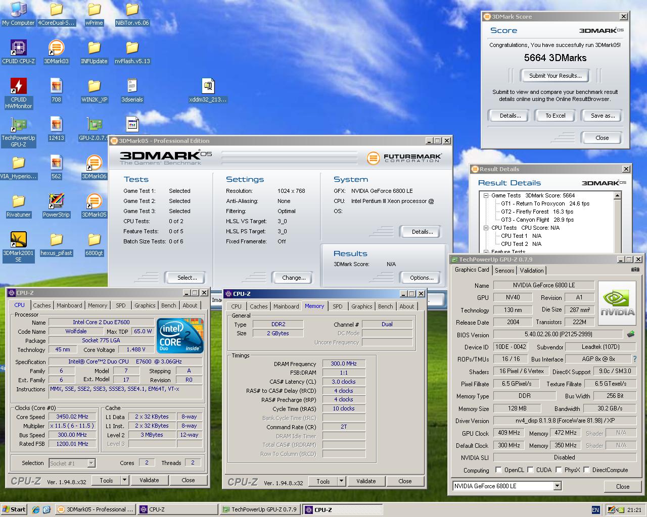Open the wPrime folder on desktop
This screenshot has width=647, height=517.
coord(94,14)
